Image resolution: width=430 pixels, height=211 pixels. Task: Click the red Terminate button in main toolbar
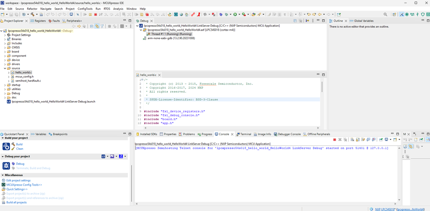click(96, 15)
